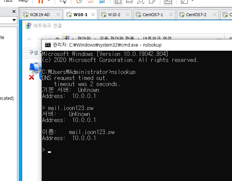Viewport: 232px width, 181px height.
Task: Click the blinking cursor at the nslookup prompt
Action: [49, 152]
